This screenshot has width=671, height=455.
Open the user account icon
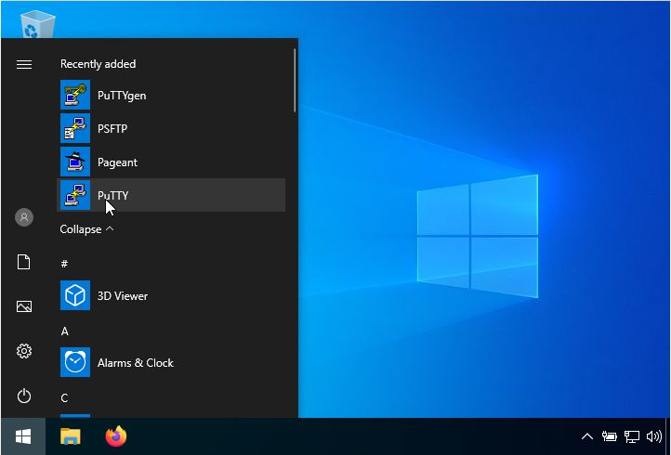pyautogui.click(x=24, y=217)
